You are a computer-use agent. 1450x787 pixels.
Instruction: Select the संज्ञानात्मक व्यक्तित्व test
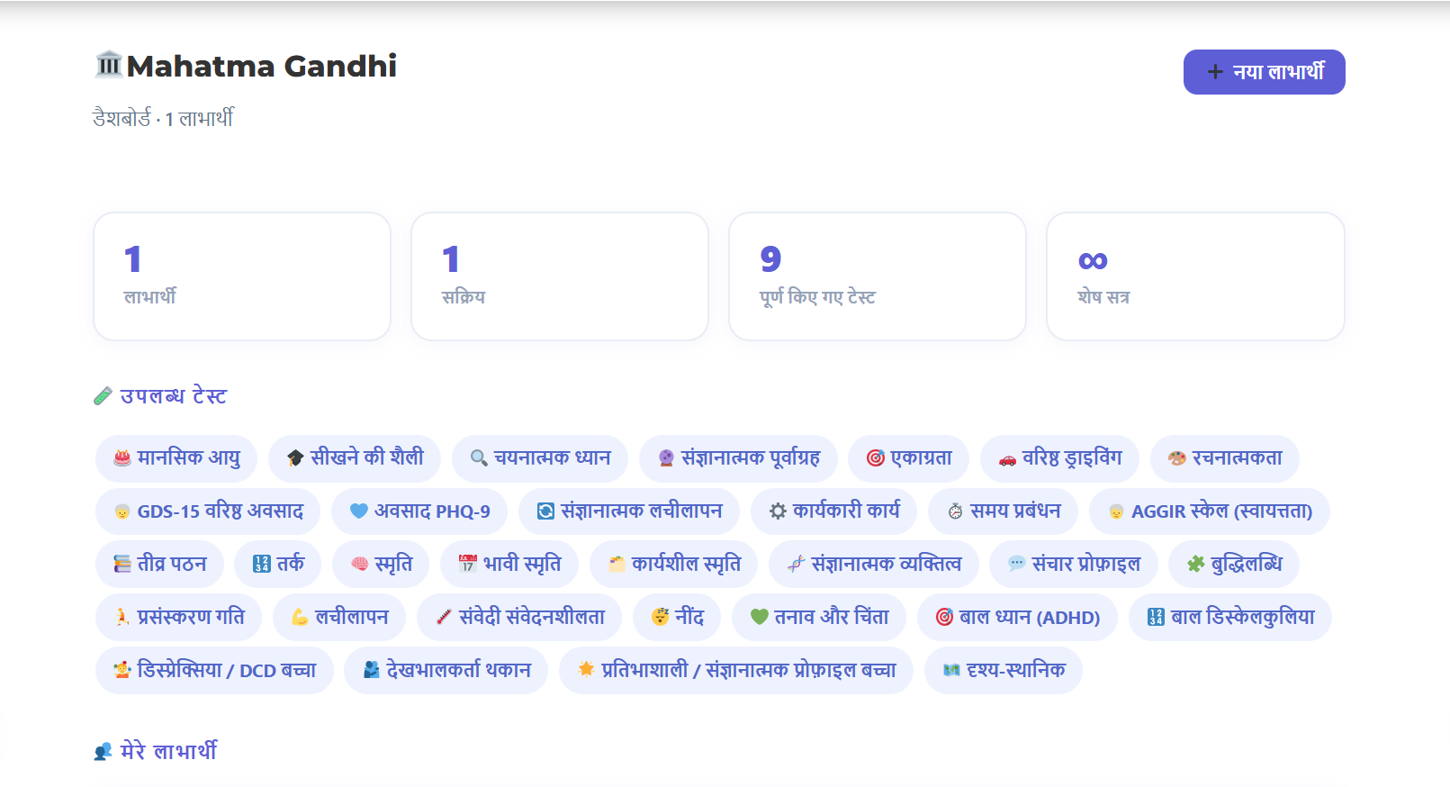click(874, 564)
